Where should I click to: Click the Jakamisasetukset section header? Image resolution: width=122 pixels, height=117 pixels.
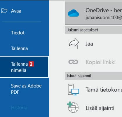coord(93,30)
